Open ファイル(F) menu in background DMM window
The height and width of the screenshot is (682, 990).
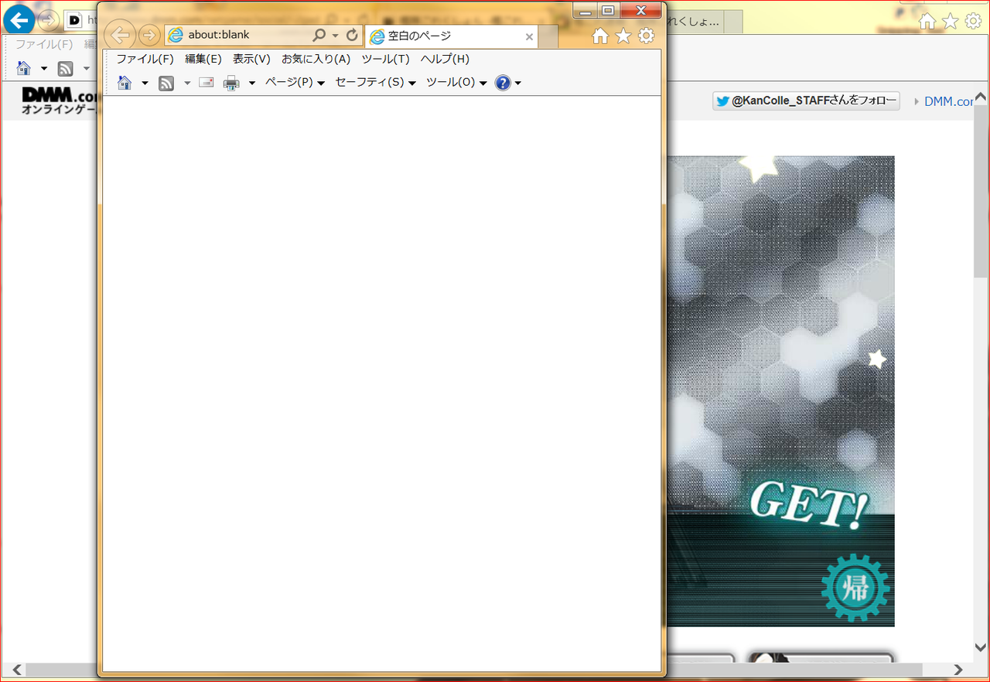44,45
